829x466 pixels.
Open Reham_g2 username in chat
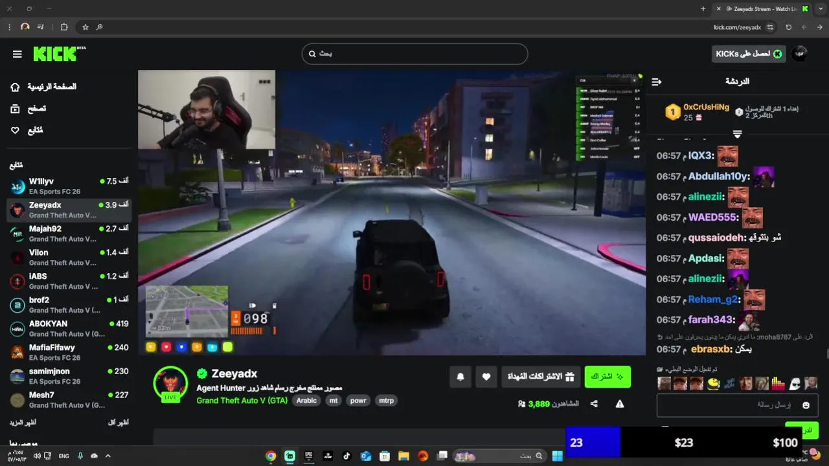click(713, 299)
